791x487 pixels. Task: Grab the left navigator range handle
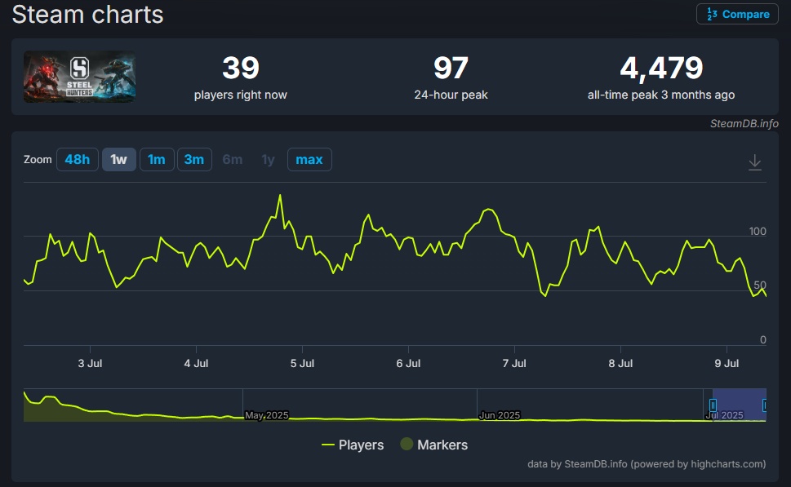tap(713, 405)
